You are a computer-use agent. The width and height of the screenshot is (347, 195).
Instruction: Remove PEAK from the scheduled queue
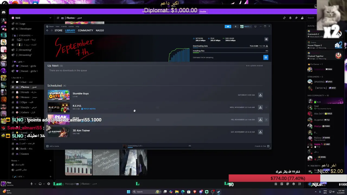click(266, 120)
